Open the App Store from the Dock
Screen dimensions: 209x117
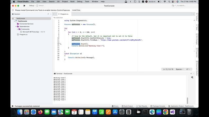(115, 112)
